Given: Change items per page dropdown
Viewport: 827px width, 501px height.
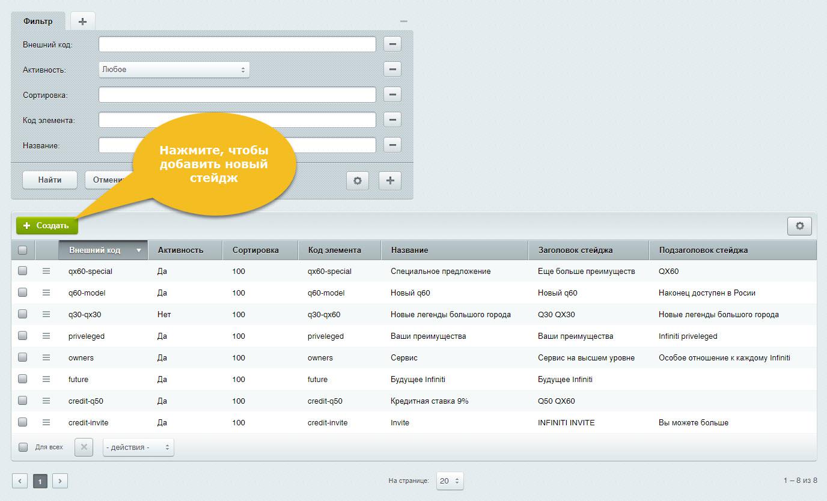Looking at the screenshot, I should (x=450, y=481).
